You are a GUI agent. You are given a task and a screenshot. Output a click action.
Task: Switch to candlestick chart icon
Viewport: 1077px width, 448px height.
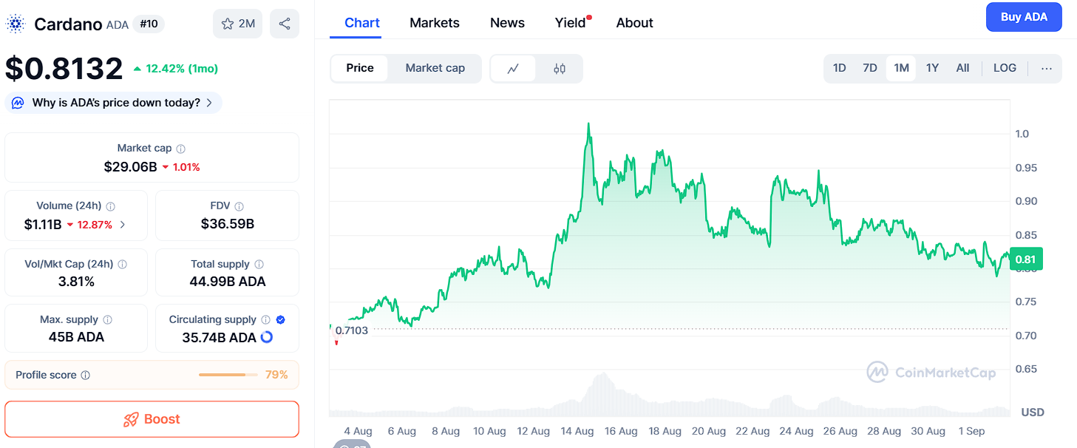click(560, 69)
